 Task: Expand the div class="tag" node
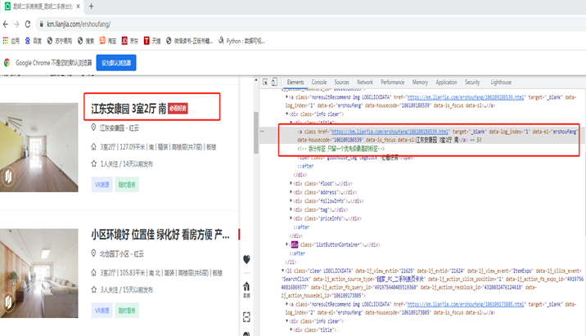(291, 210)
